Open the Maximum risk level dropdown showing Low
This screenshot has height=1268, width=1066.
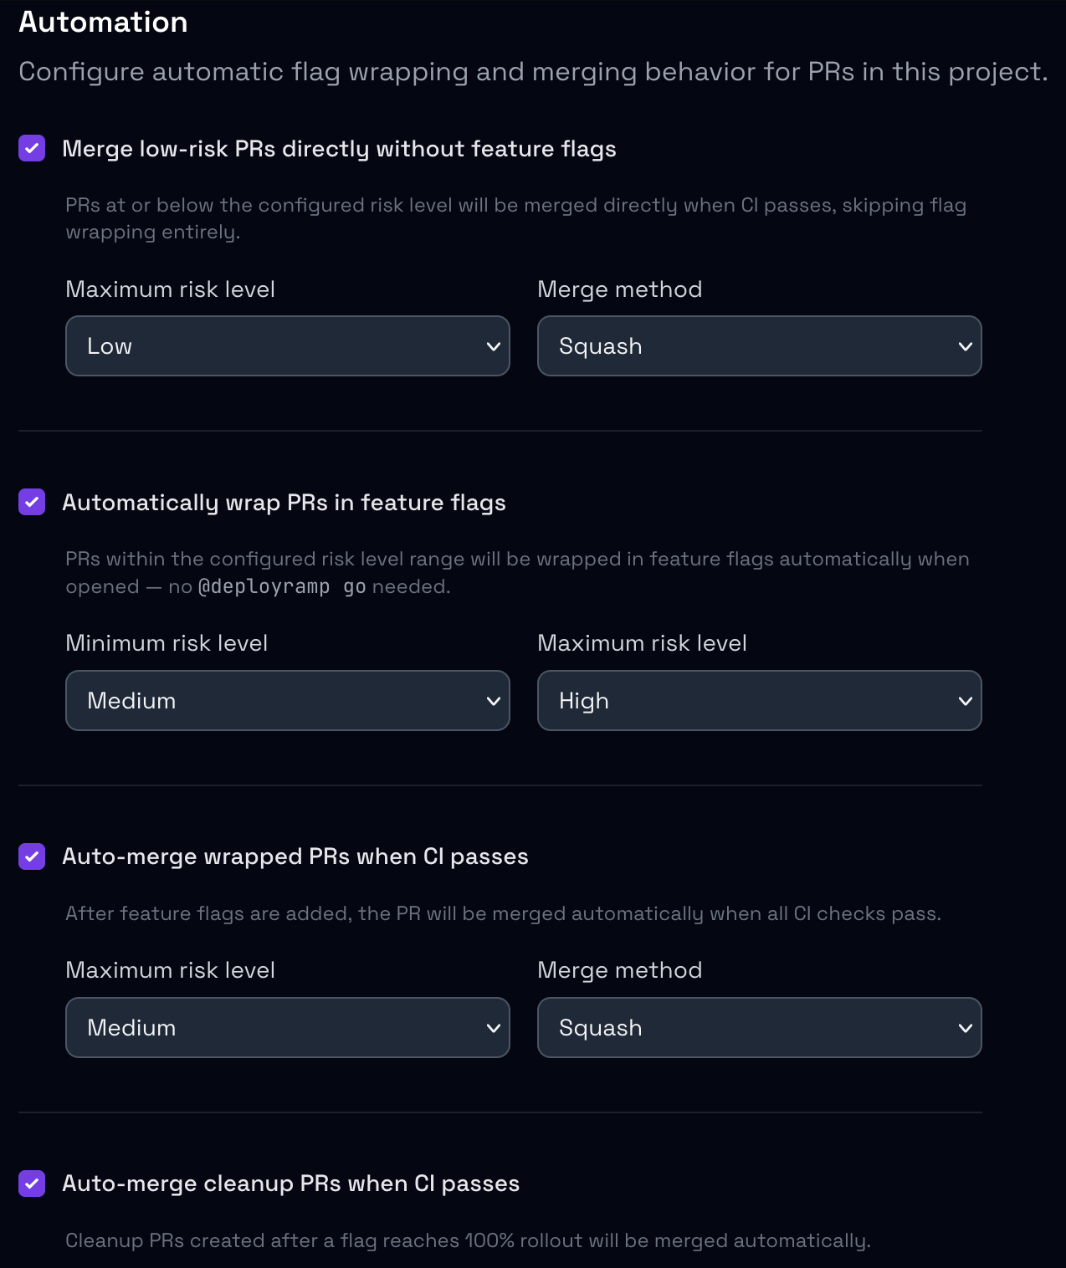287,346
